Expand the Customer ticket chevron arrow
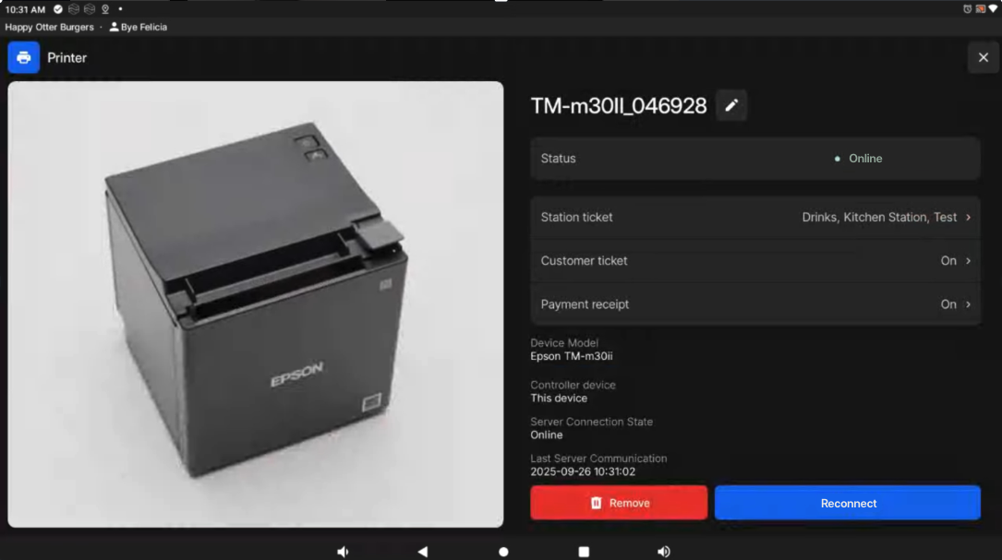This screenshot has width=1002, height=560. (x=968, y=261)
